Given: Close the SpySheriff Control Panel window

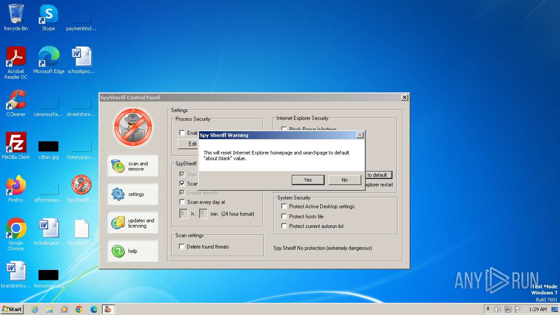Looking at the screenshot, I should click(405, 98).
